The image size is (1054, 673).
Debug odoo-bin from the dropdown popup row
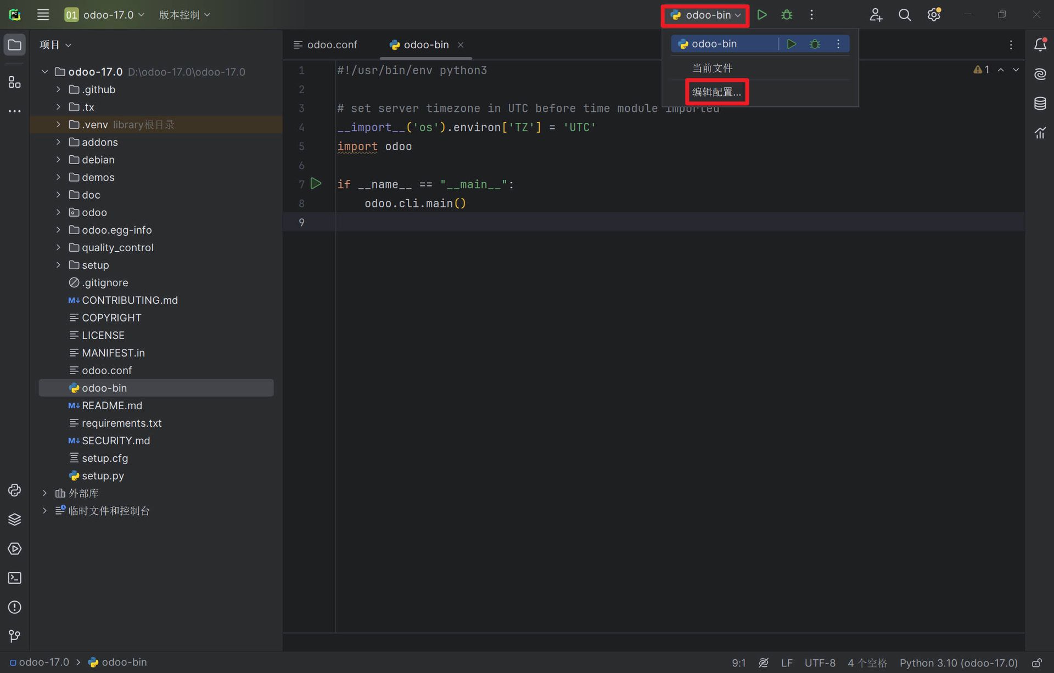pos(815,44)
